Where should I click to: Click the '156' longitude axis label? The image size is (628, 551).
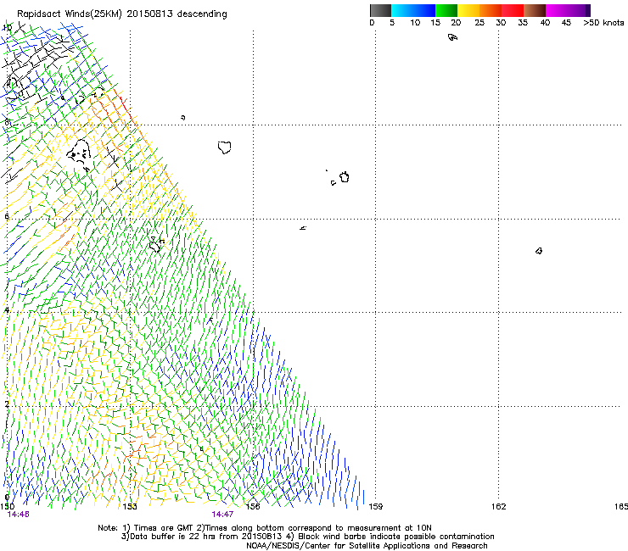tap(253, 507)
